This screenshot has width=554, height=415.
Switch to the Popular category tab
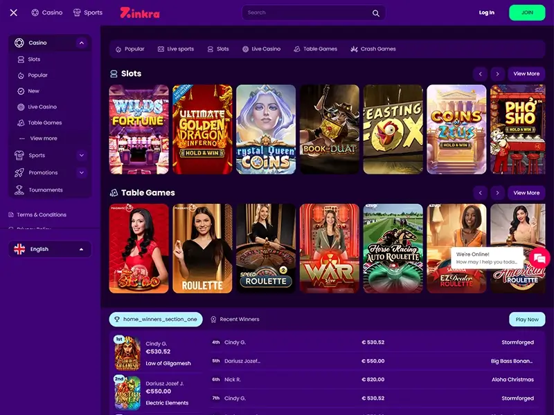130,49
